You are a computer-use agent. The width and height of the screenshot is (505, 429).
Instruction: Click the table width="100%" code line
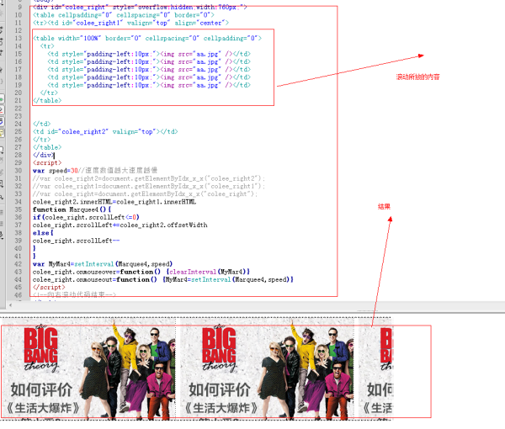[x=147, y=39]
